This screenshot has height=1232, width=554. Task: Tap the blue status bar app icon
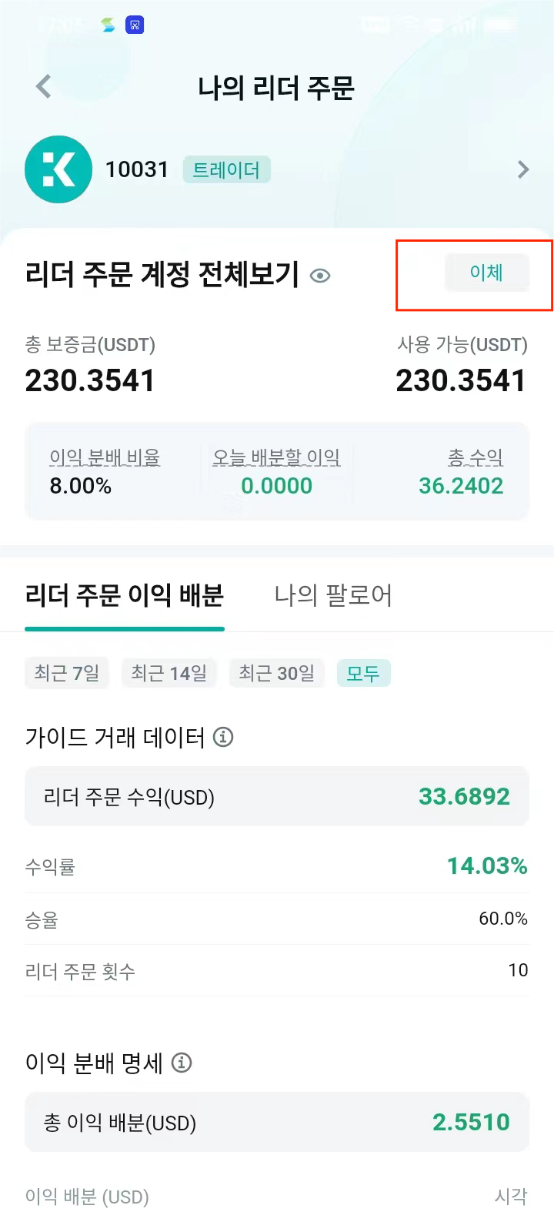point(135,25)
